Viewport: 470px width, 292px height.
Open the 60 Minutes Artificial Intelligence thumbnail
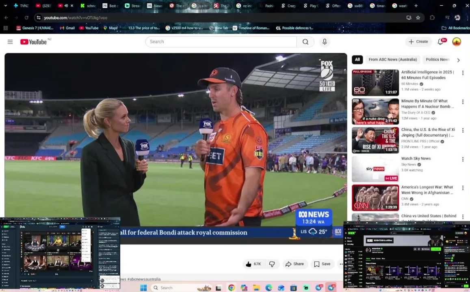pos(375,83)
